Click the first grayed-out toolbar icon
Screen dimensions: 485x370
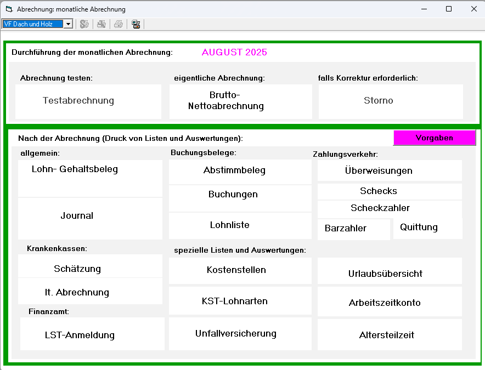point(84,24)
